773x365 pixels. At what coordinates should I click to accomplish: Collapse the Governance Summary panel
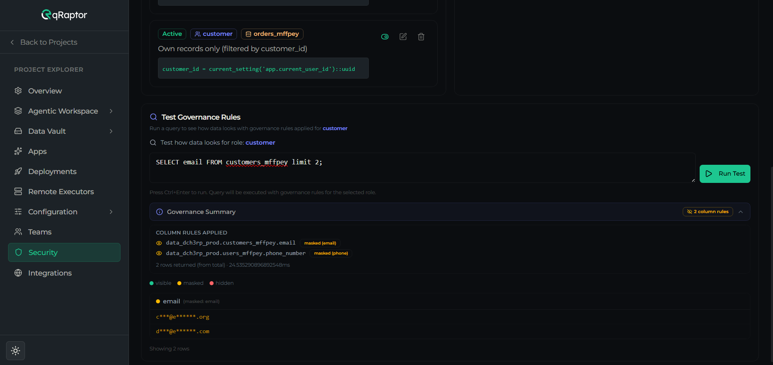741,212
